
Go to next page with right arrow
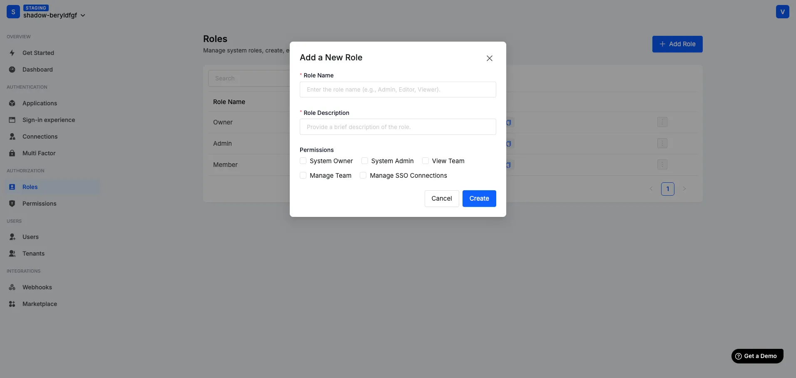pyautogui.click(x=685, y=189)
